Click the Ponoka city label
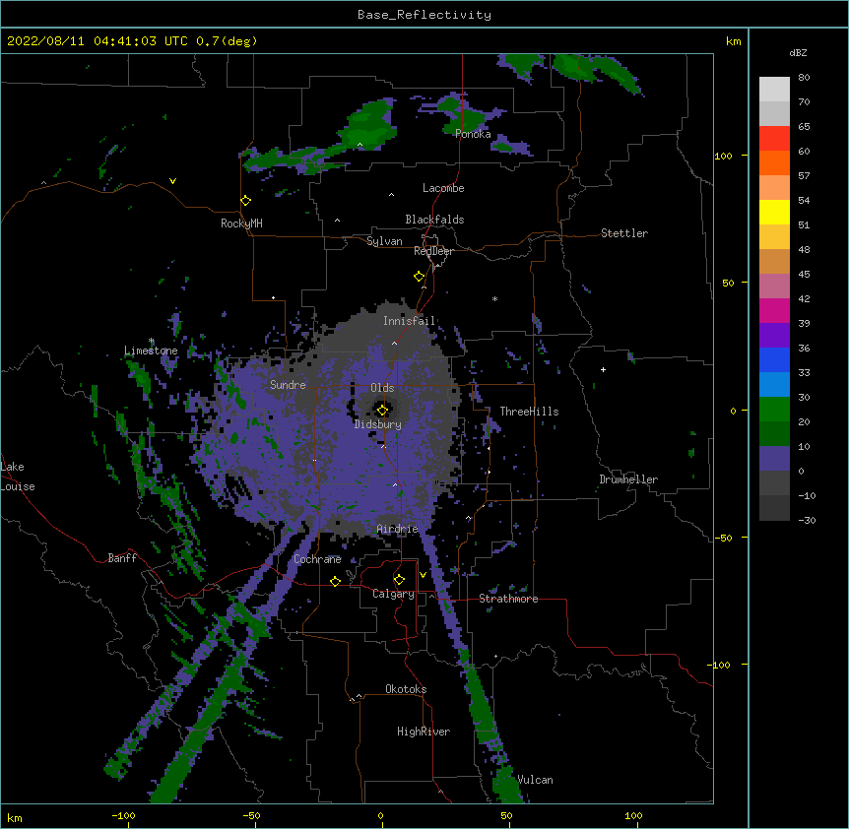This screenshot has height=829, width=849. [473, 134]
